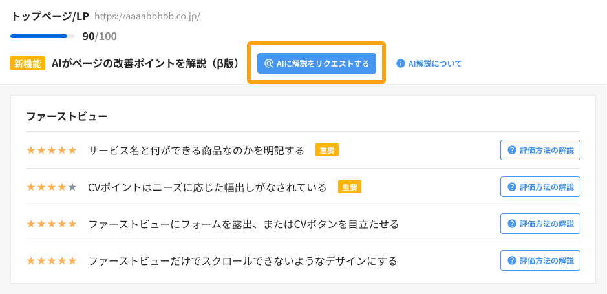Click the AIに解説をリクエストする button
The height and width of the screenshot is (294, 607).
click(317, 63)
